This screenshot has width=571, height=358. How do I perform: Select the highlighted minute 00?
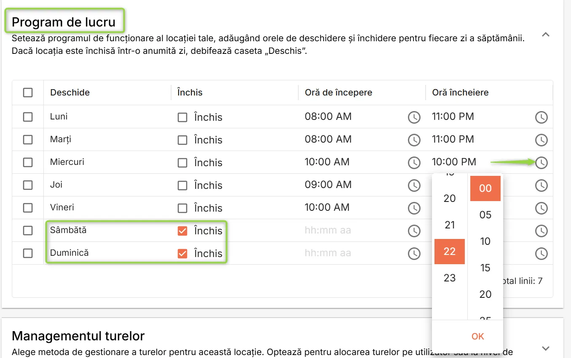click(485, 188)
